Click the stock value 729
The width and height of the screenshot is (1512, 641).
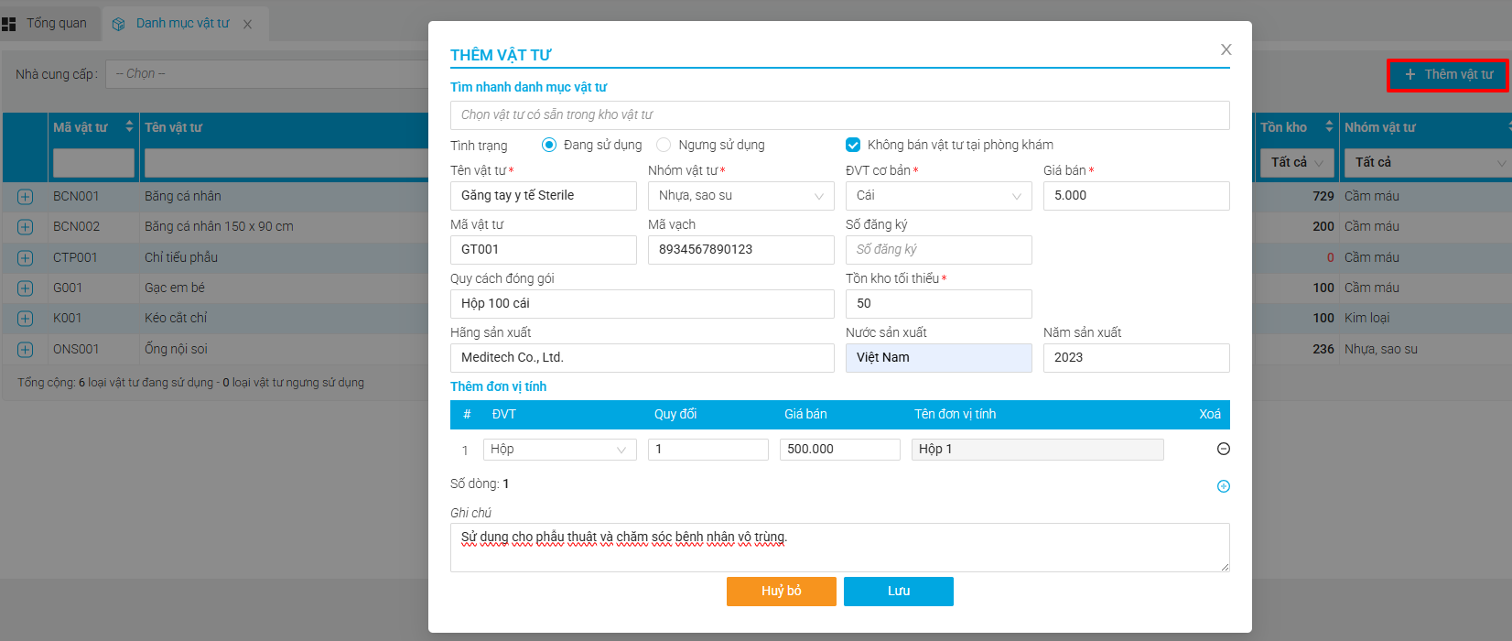(x=1323, y=196)
